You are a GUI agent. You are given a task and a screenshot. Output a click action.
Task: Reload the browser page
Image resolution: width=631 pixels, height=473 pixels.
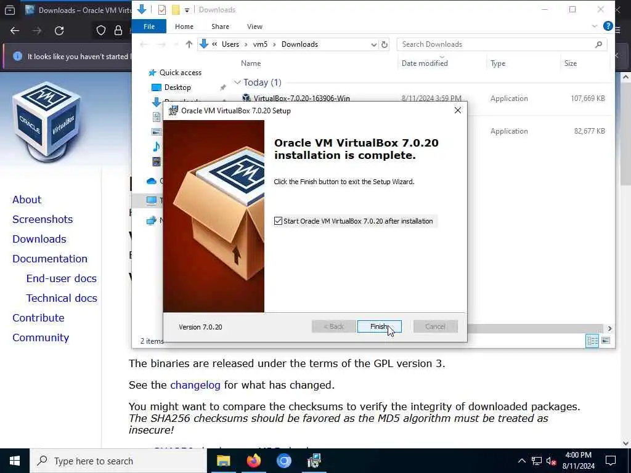59,31
